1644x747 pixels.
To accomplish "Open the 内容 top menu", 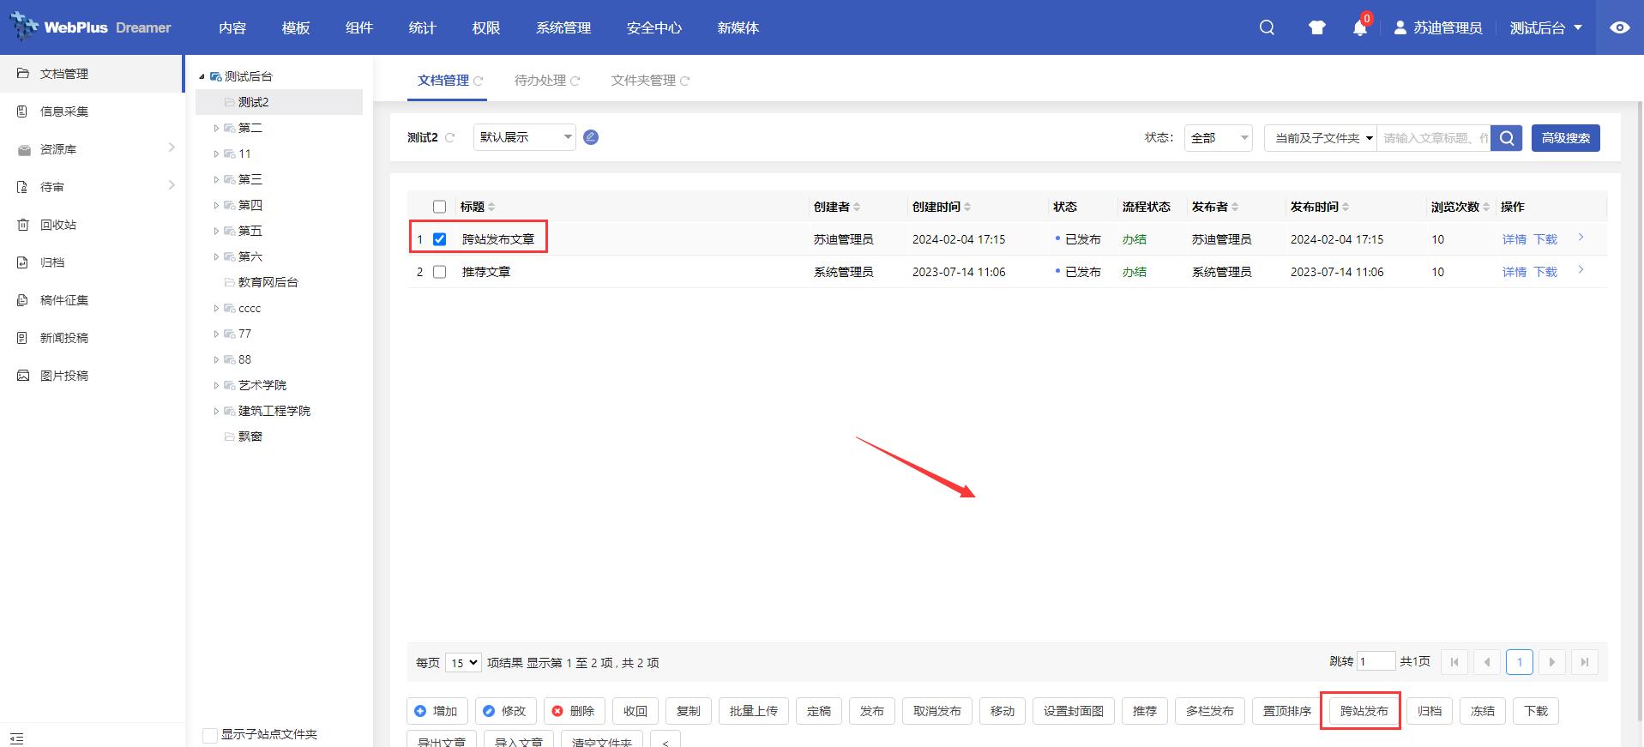I will pyautogui.click(x=232, y=27).
